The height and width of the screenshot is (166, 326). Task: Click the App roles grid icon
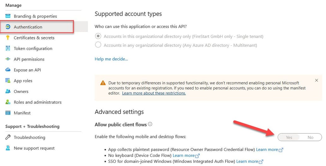click(x=8, y=81)
